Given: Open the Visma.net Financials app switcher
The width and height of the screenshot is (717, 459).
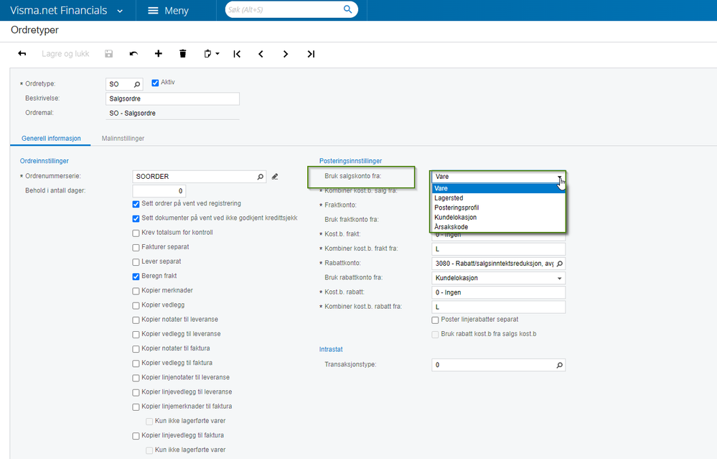Looking at the screenshot, I should coord(67,11).
